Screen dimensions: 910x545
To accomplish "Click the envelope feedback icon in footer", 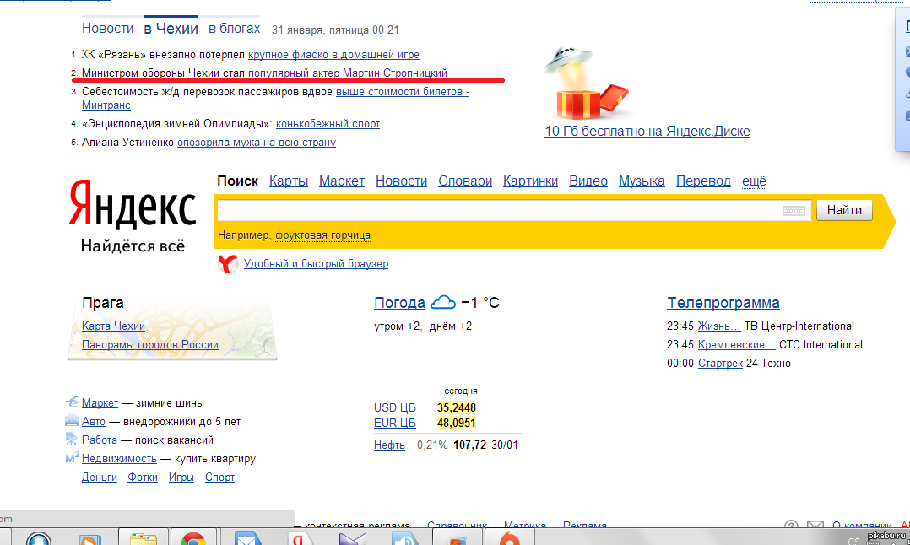I will tap(815, 526).
